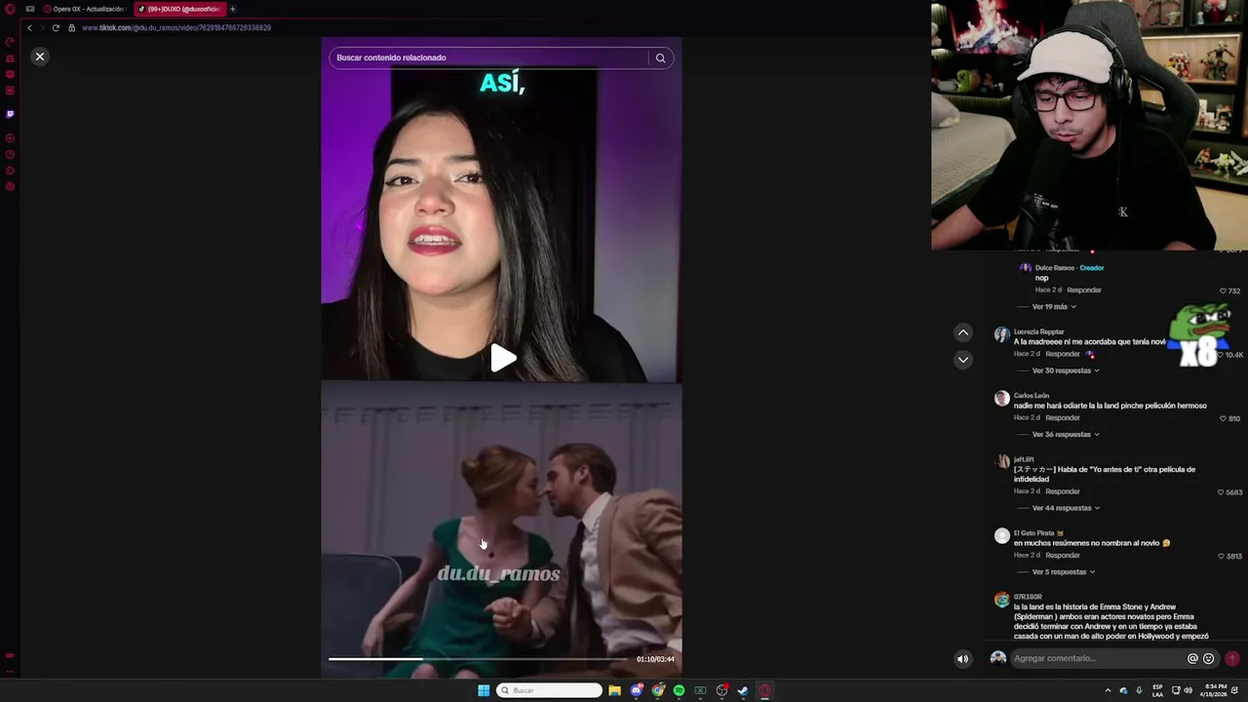The width and height of the screenshot is (1248, 702).
Task: Expand 'Ver 5 respuestas' under El Gato Pirata
Action: coord(1064,571)
